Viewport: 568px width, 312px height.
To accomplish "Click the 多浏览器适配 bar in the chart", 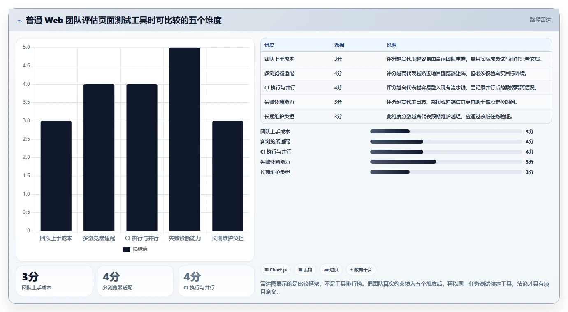I will 99,157.
